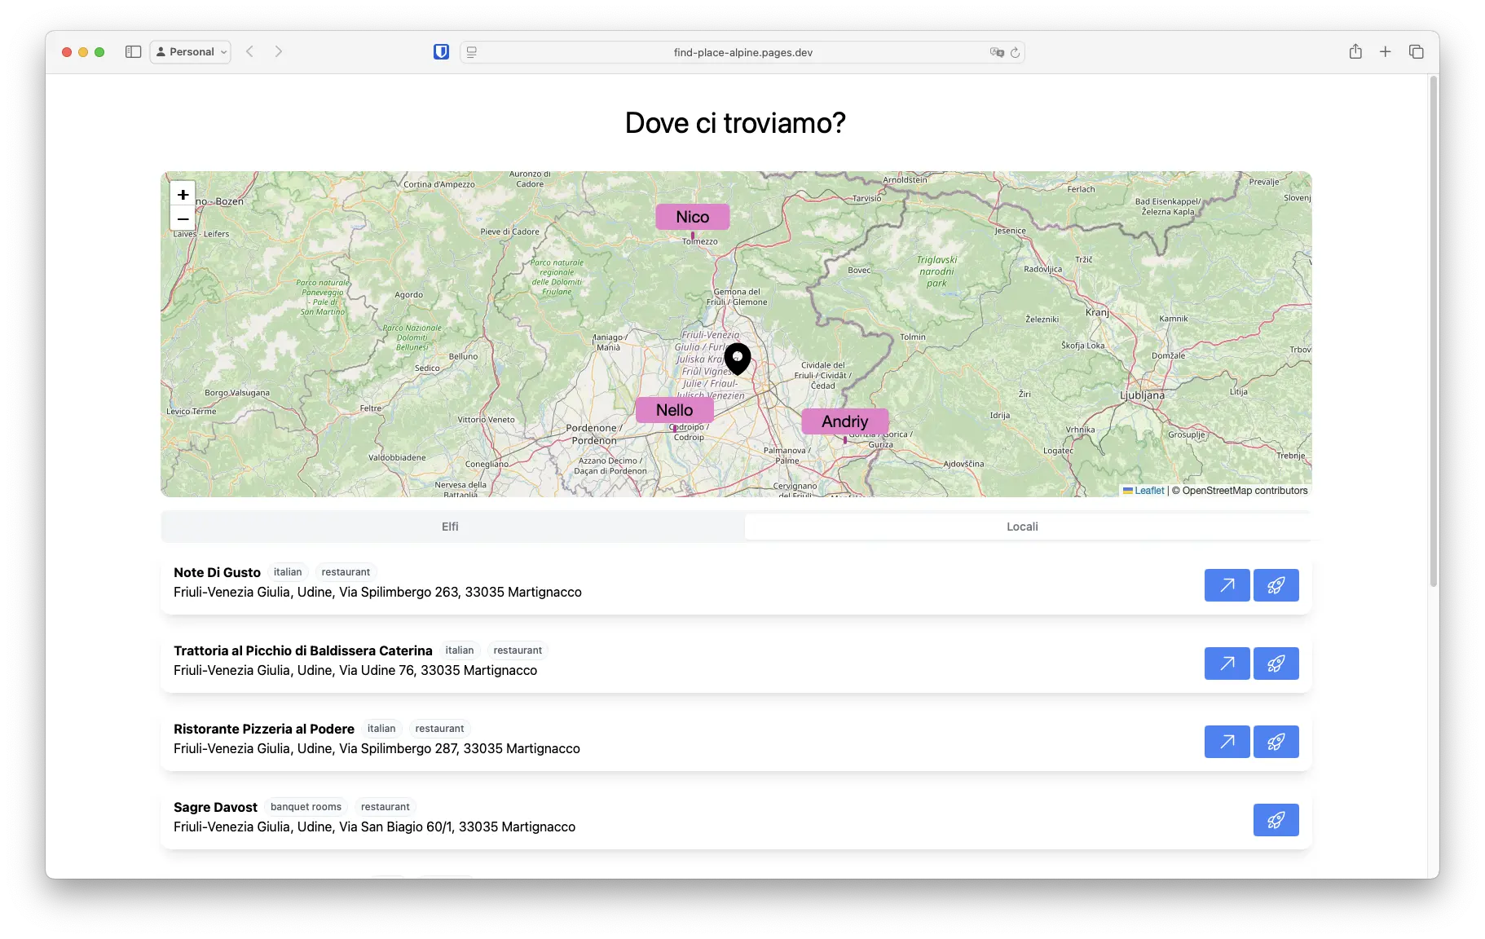
Task: Zoom out on the map
Action: (183, 219)
